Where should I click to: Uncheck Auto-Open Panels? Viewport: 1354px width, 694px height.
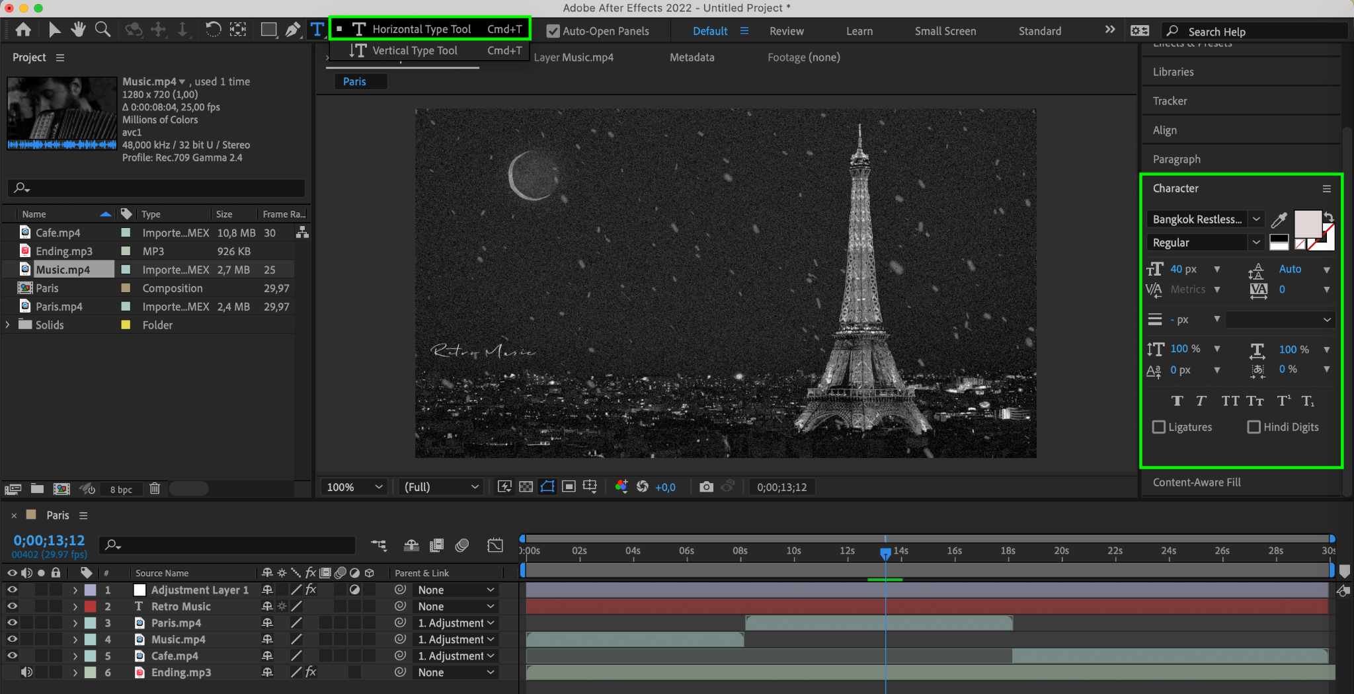[553, 31]
